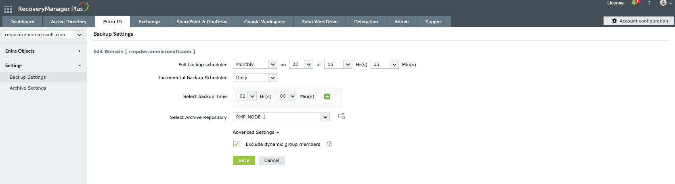Screen dimensions: 675x184
Task: Click the green Save button
Action: click(244, 160)
